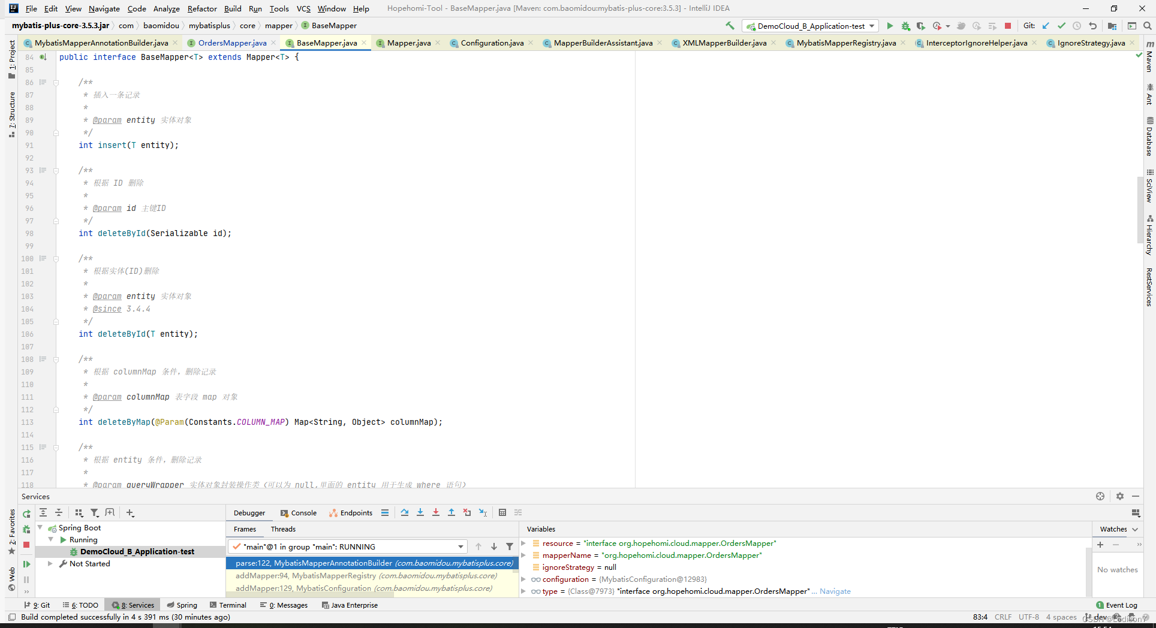Open the Navigate menu
Image resolution: width=1156 pixels, height=628 pixels.
tap(104, 8)
